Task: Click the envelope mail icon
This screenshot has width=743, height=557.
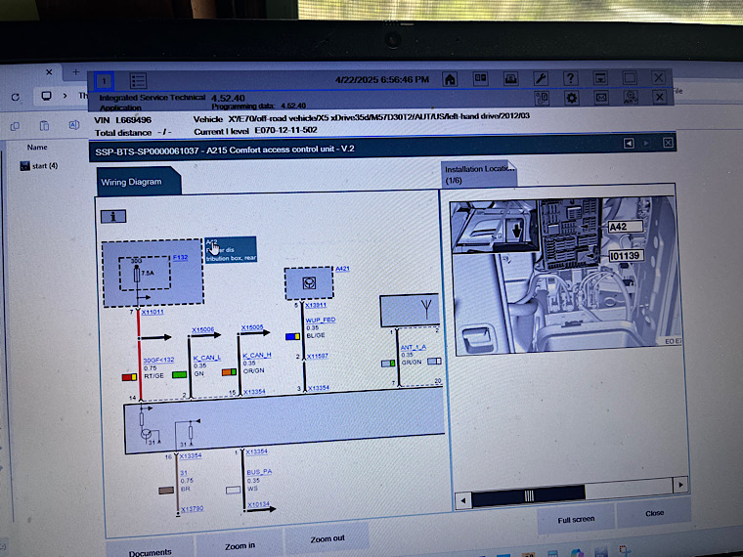Action: (601, 98)
